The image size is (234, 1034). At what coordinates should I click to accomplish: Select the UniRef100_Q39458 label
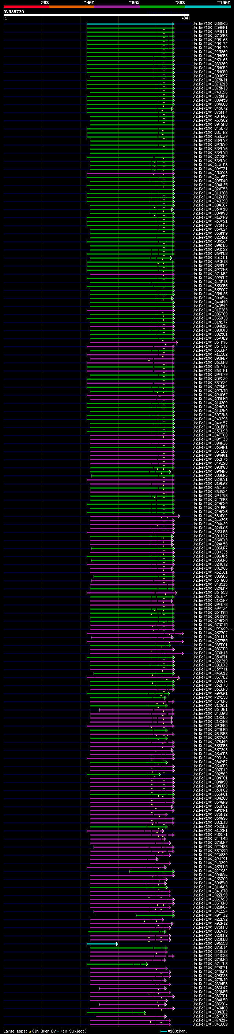pos(210,984)
